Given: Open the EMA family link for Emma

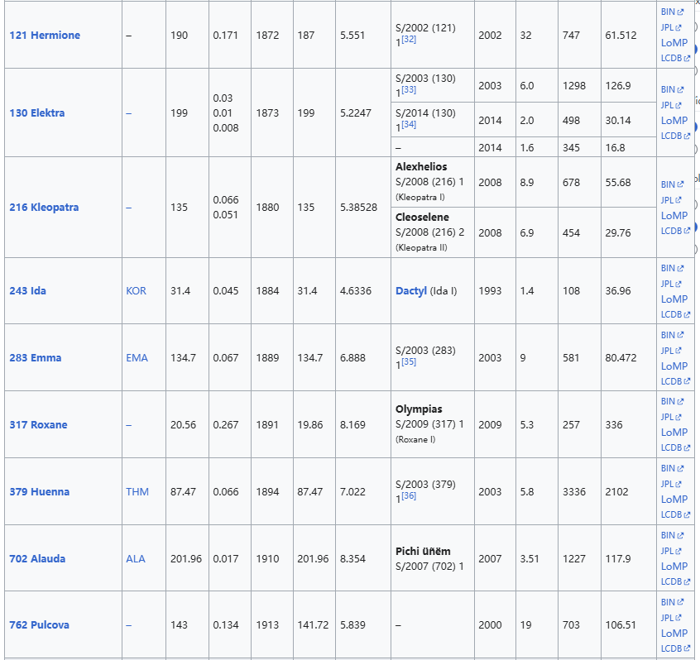Looking at the screenshot, I should click(137, 358).
